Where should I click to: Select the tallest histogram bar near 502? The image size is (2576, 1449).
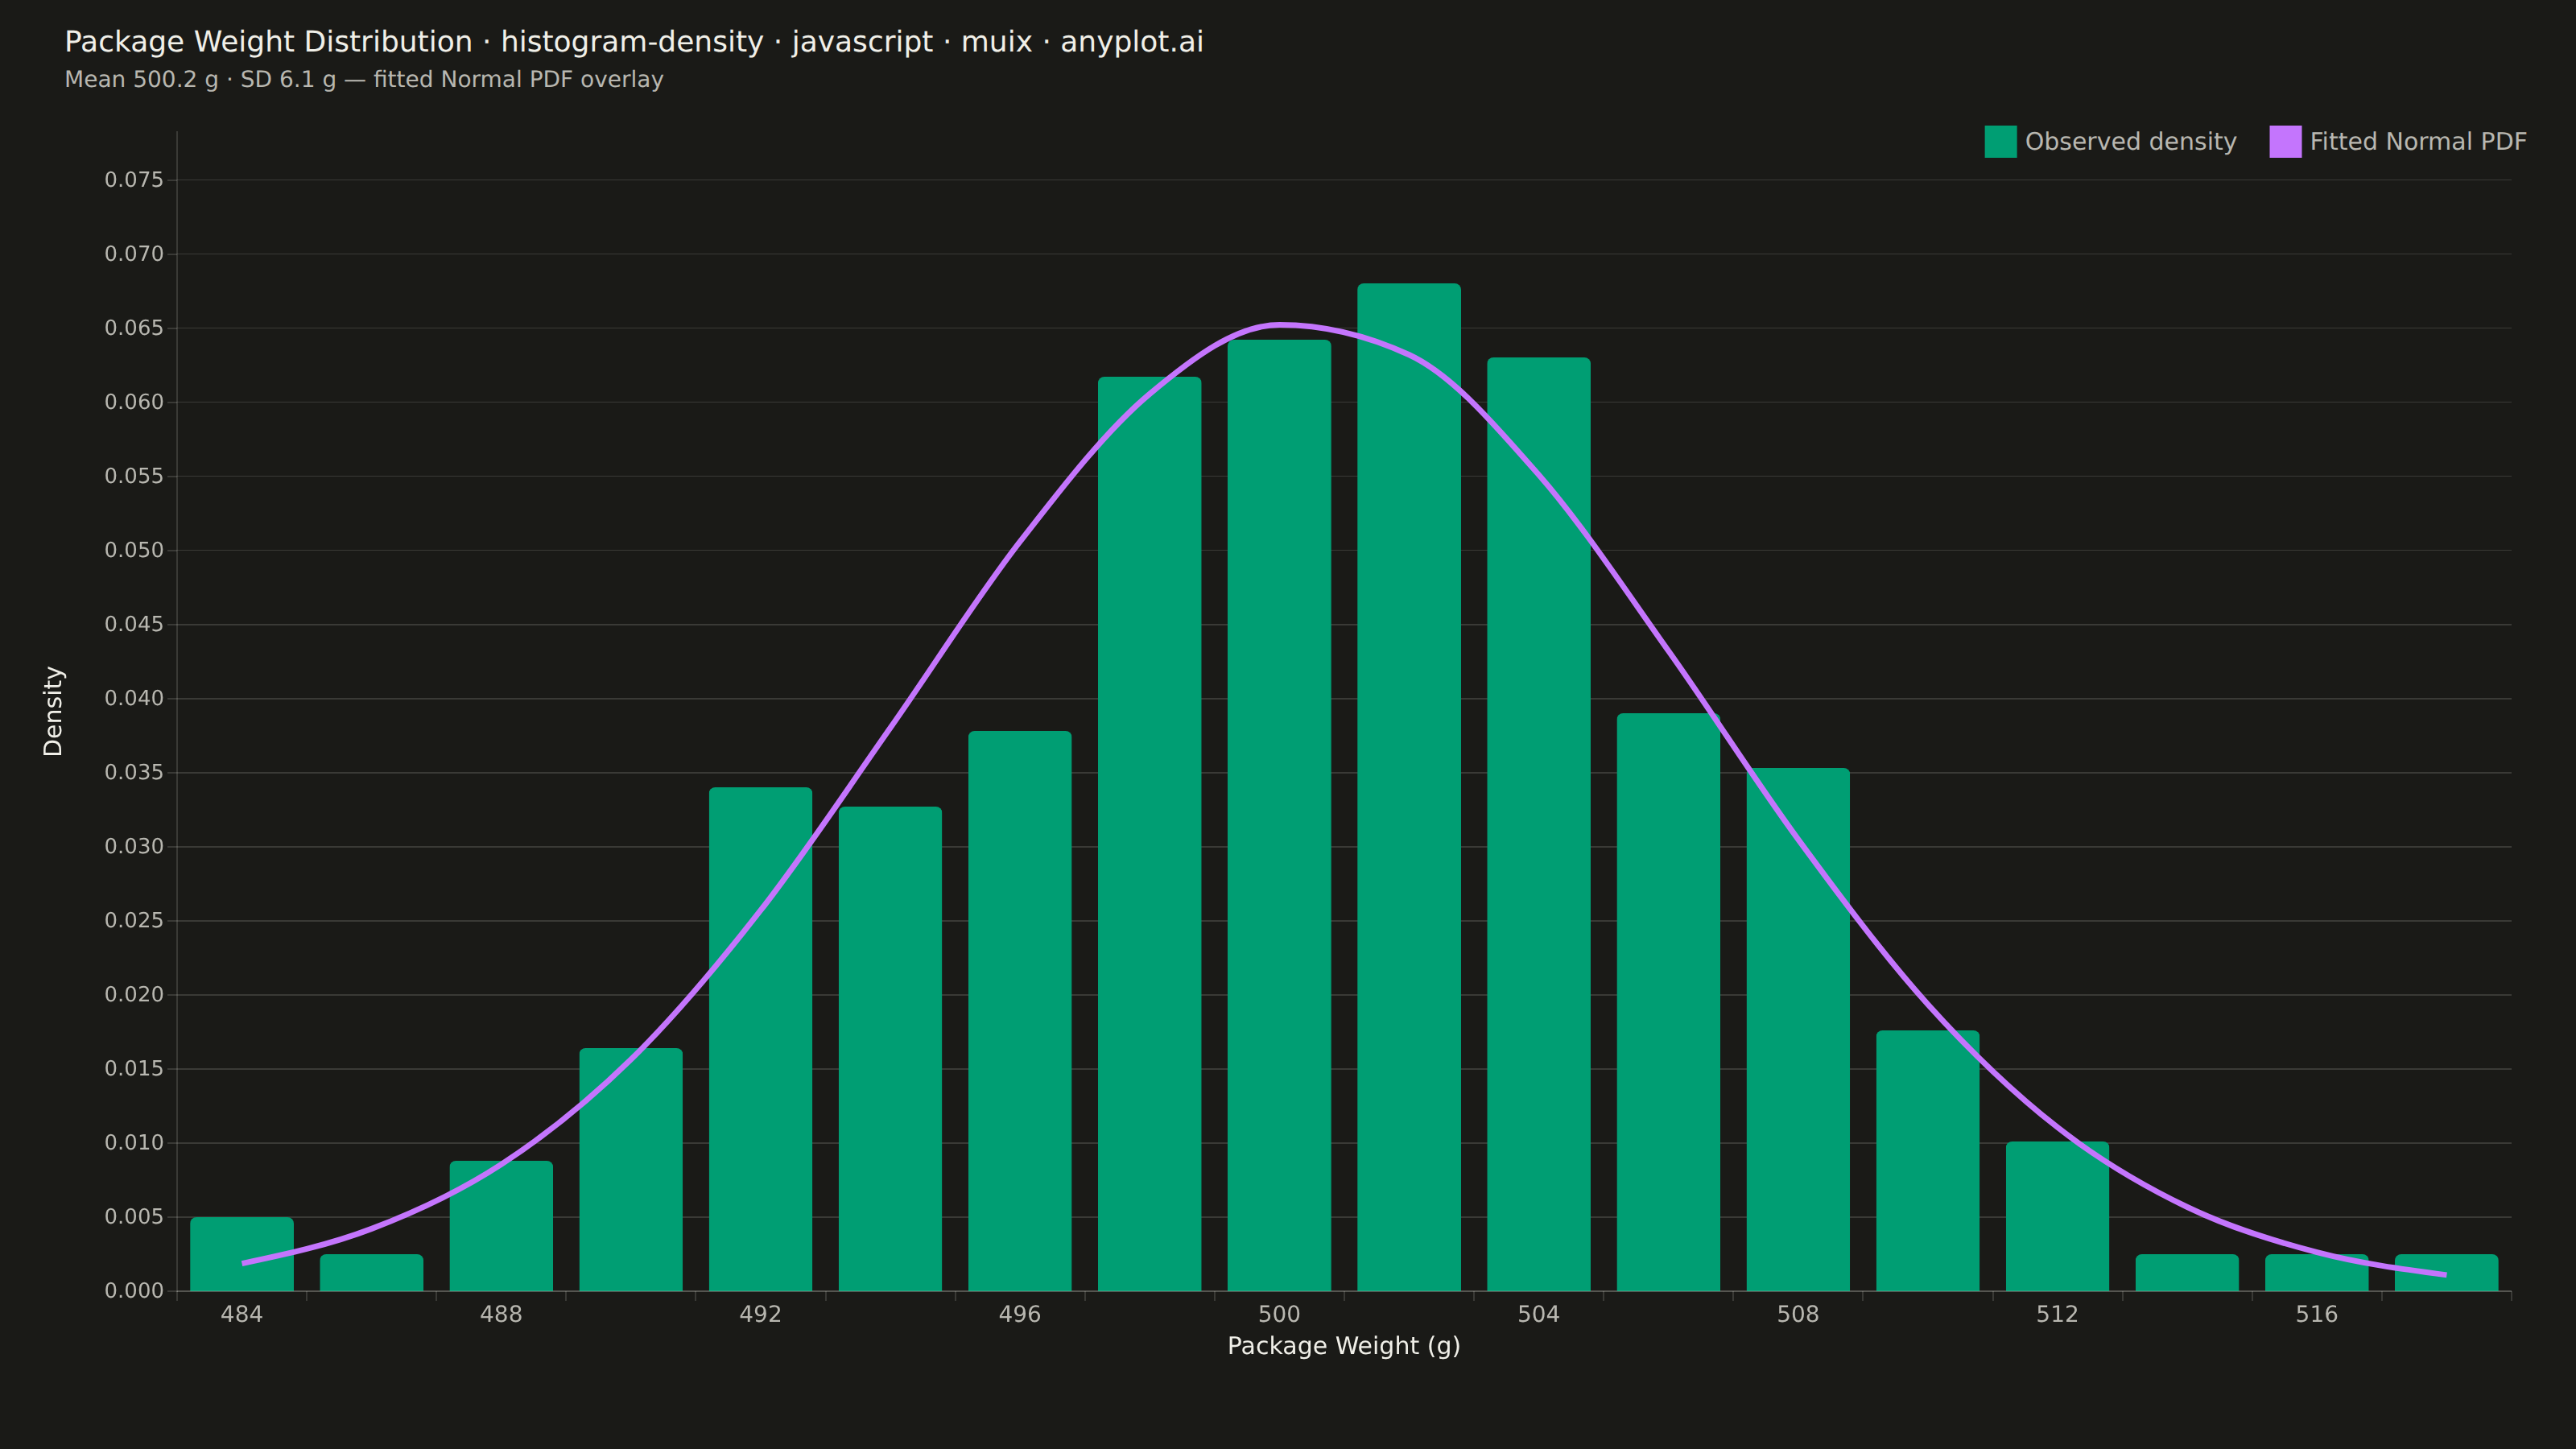pos(1409,787)
